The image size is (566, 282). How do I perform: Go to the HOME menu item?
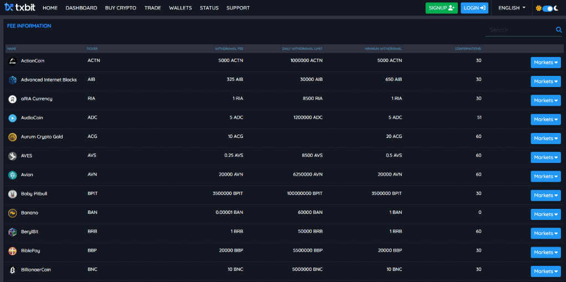click(x=50, y=8)
